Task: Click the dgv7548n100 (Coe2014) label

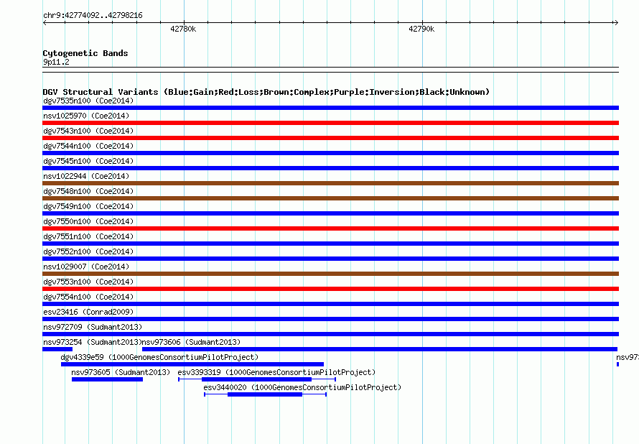Action: 88,191
